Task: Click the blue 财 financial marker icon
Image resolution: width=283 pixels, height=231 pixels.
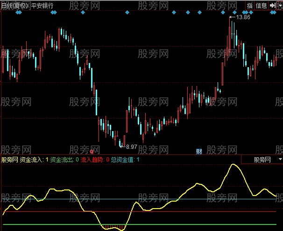Action: pyautogui.click(x=199, y=151)
